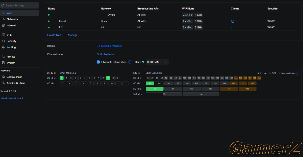Select the Office network row
Image resolution: width=303 pixels, height=157 pixels.
[x=173, y=15]
